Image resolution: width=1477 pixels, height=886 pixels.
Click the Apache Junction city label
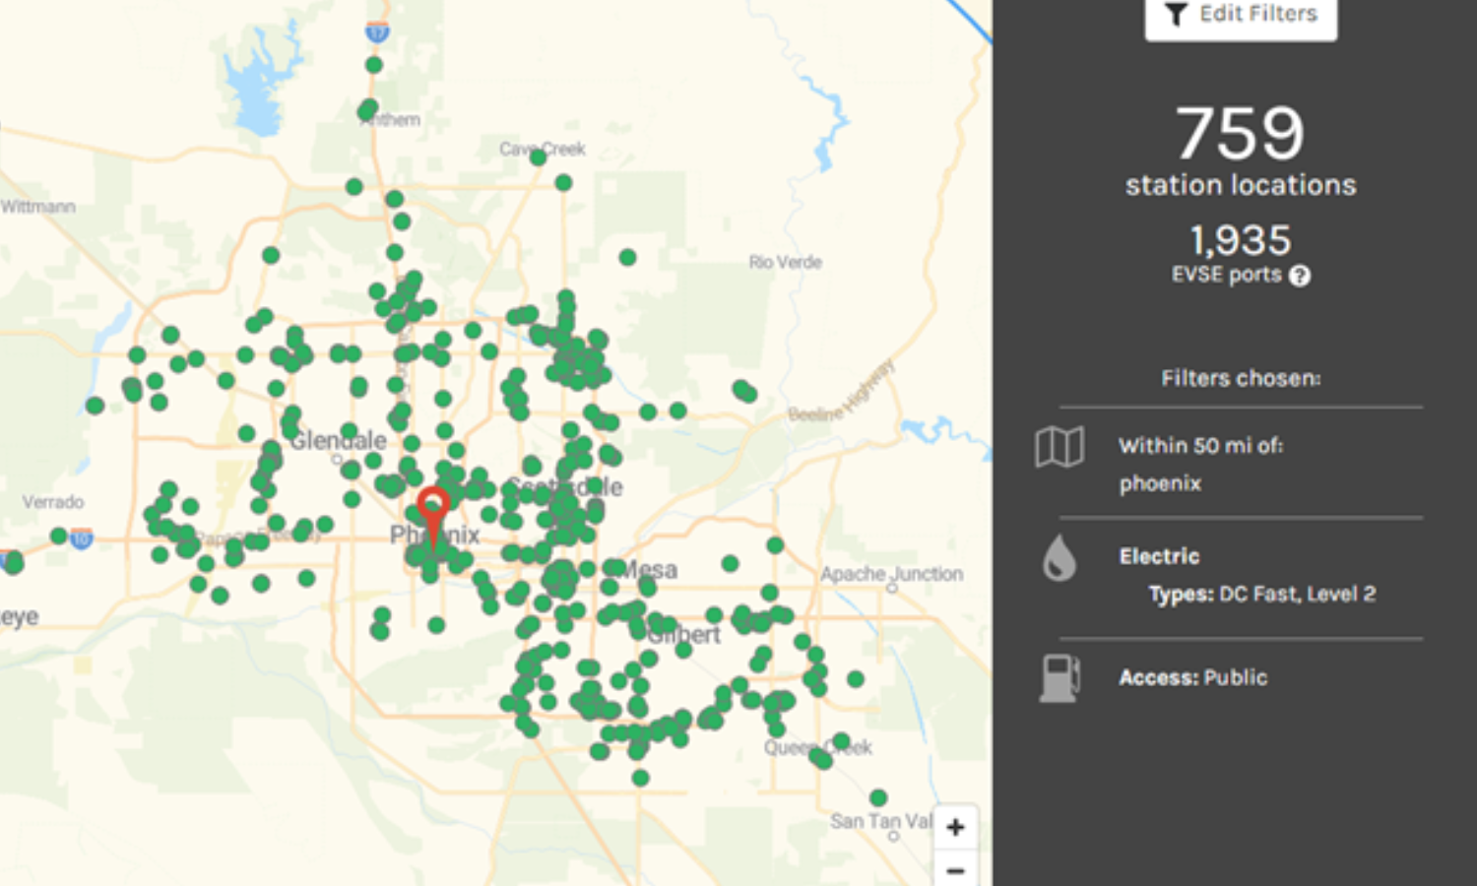tap(891, 574)
